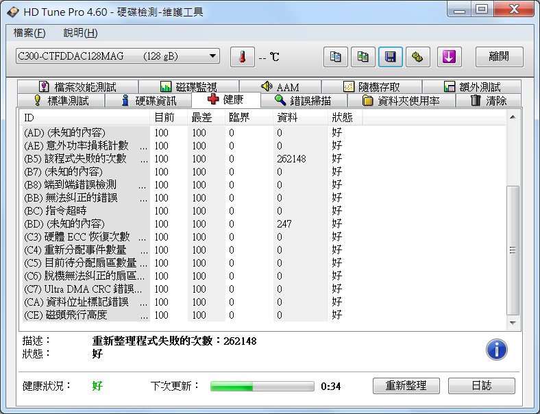The height and width of the screenshot is (414, 540).
Task: Click the 離開 exit button
Action: (500, 57)
